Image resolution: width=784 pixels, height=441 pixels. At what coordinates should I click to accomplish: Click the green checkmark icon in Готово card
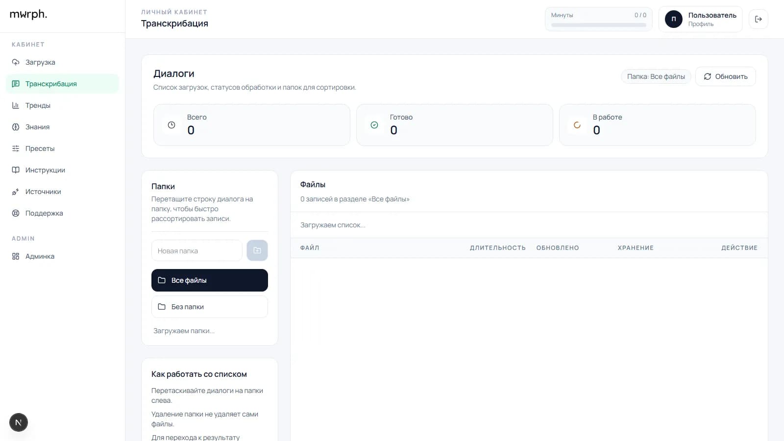(x=374, y=125)
